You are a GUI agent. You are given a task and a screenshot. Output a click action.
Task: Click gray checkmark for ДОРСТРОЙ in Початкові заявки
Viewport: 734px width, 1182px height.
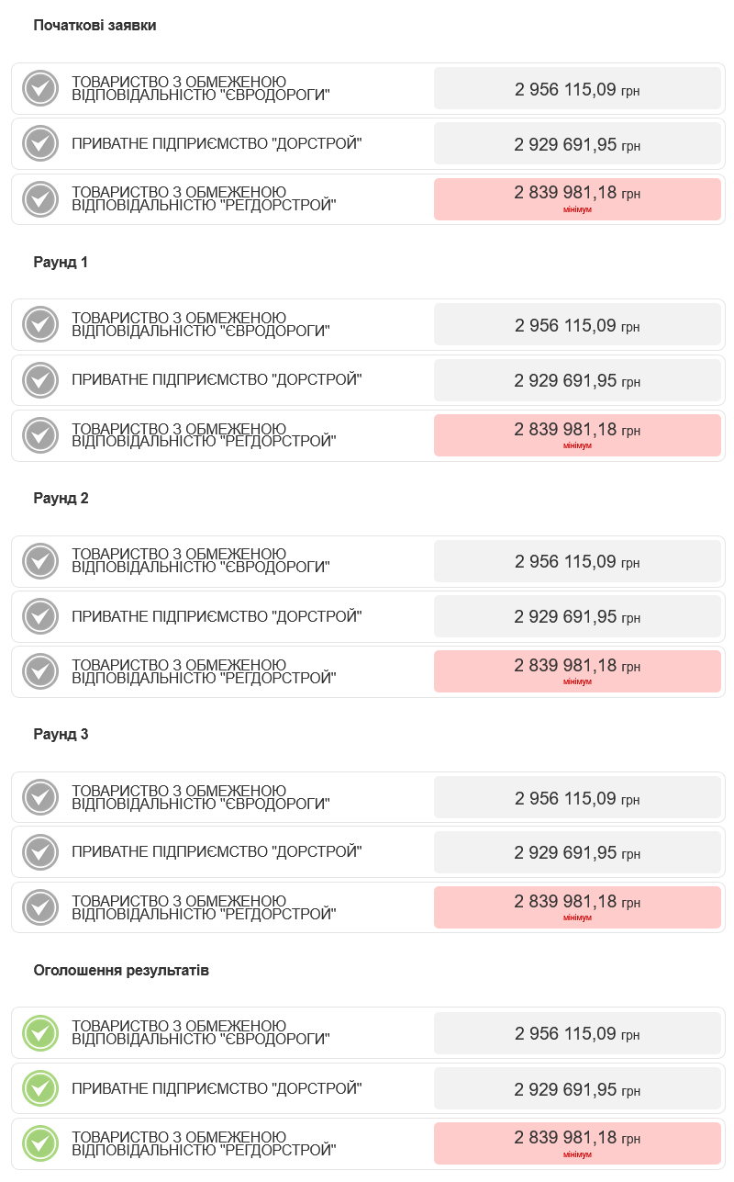coord(40,144)
